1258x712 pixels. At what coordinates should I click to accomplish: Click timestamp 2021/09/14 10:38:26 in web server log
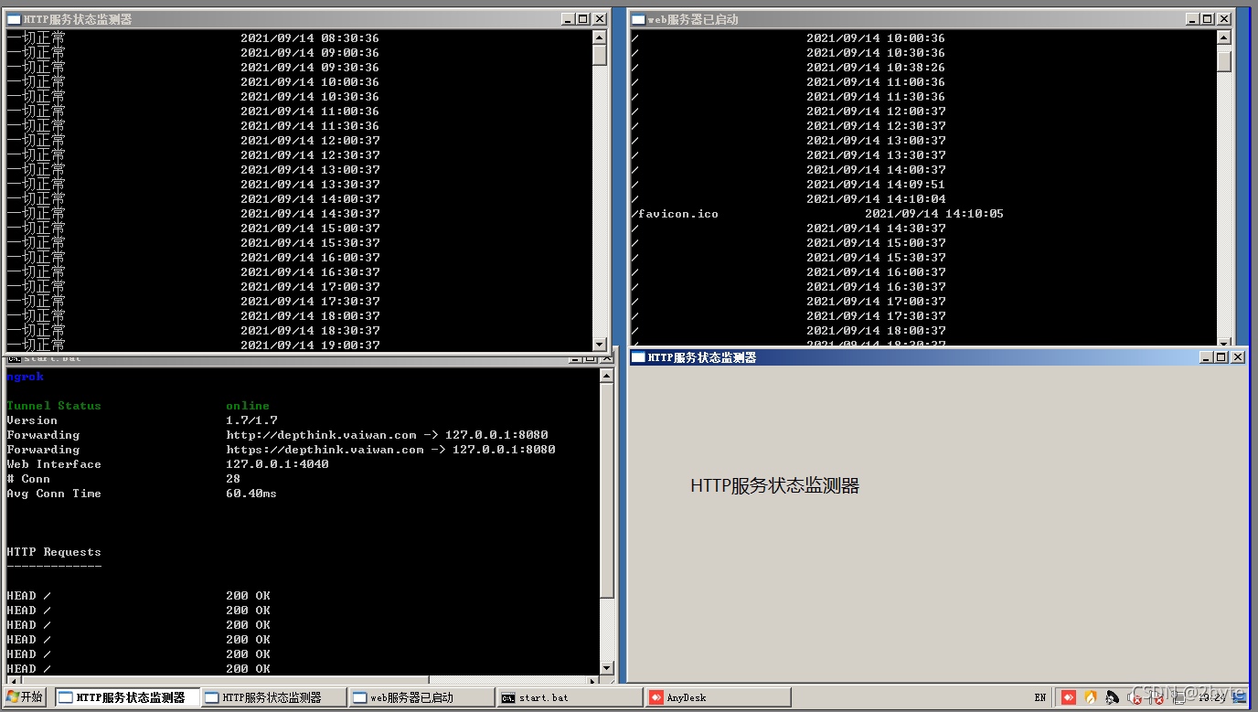point(876,68)
